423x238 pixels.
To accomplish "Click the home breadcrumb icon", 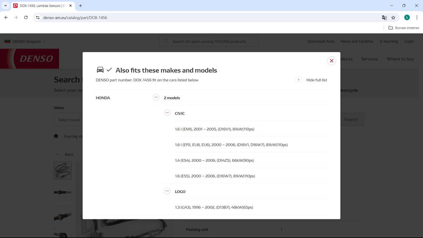I will (56, 136).
